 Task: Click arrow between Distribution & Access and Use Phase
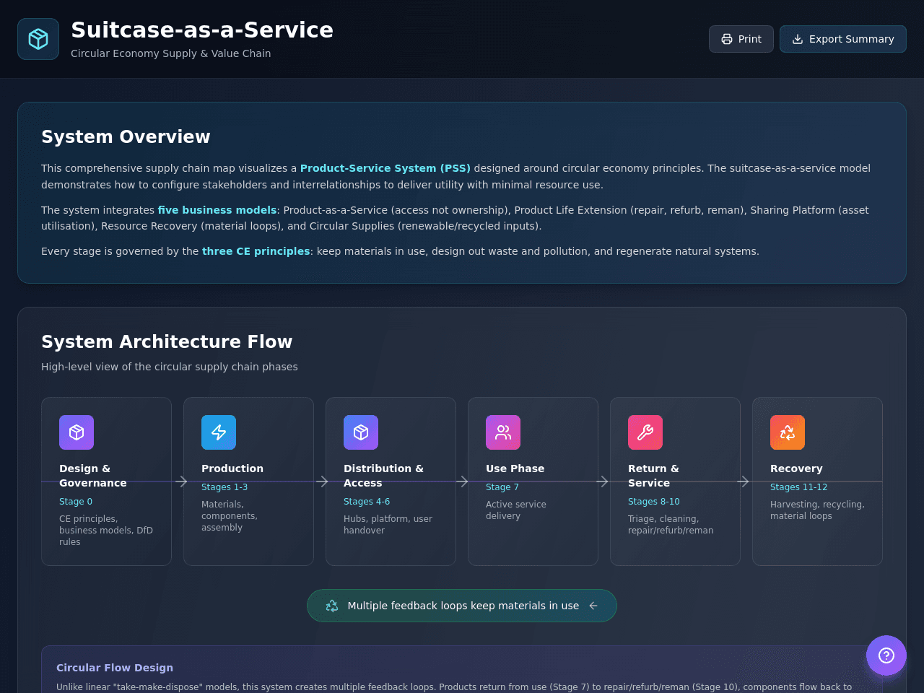pyautogui.click(x=463, y=481)
